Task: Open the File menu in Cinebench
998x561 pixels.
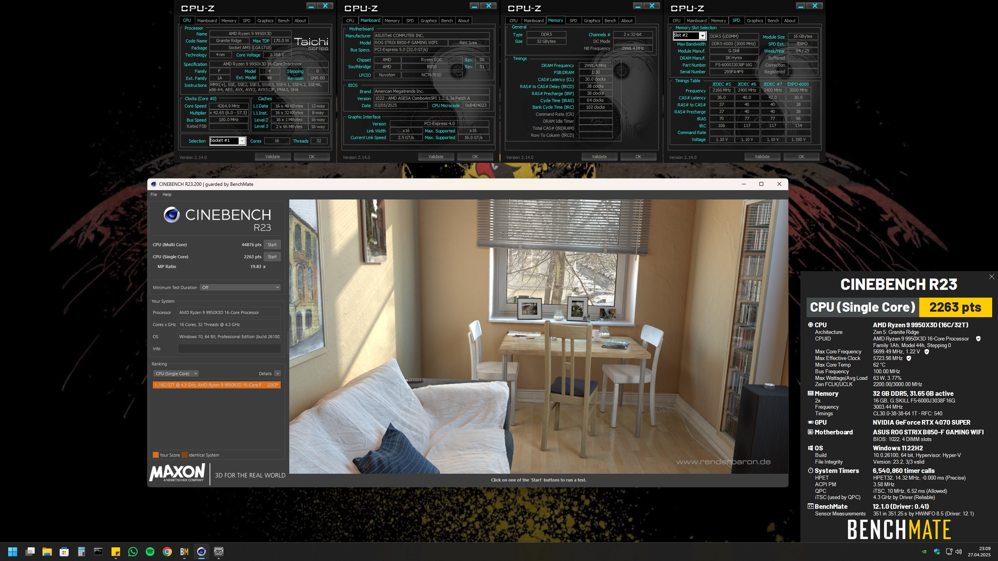Action: pyautogui.click(x=154, y=194)
